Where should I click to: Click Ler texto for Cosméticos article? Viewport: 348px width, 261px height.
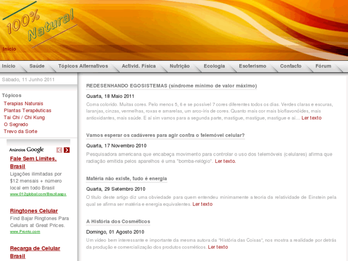pyautogui.click(x=218, y=247)
